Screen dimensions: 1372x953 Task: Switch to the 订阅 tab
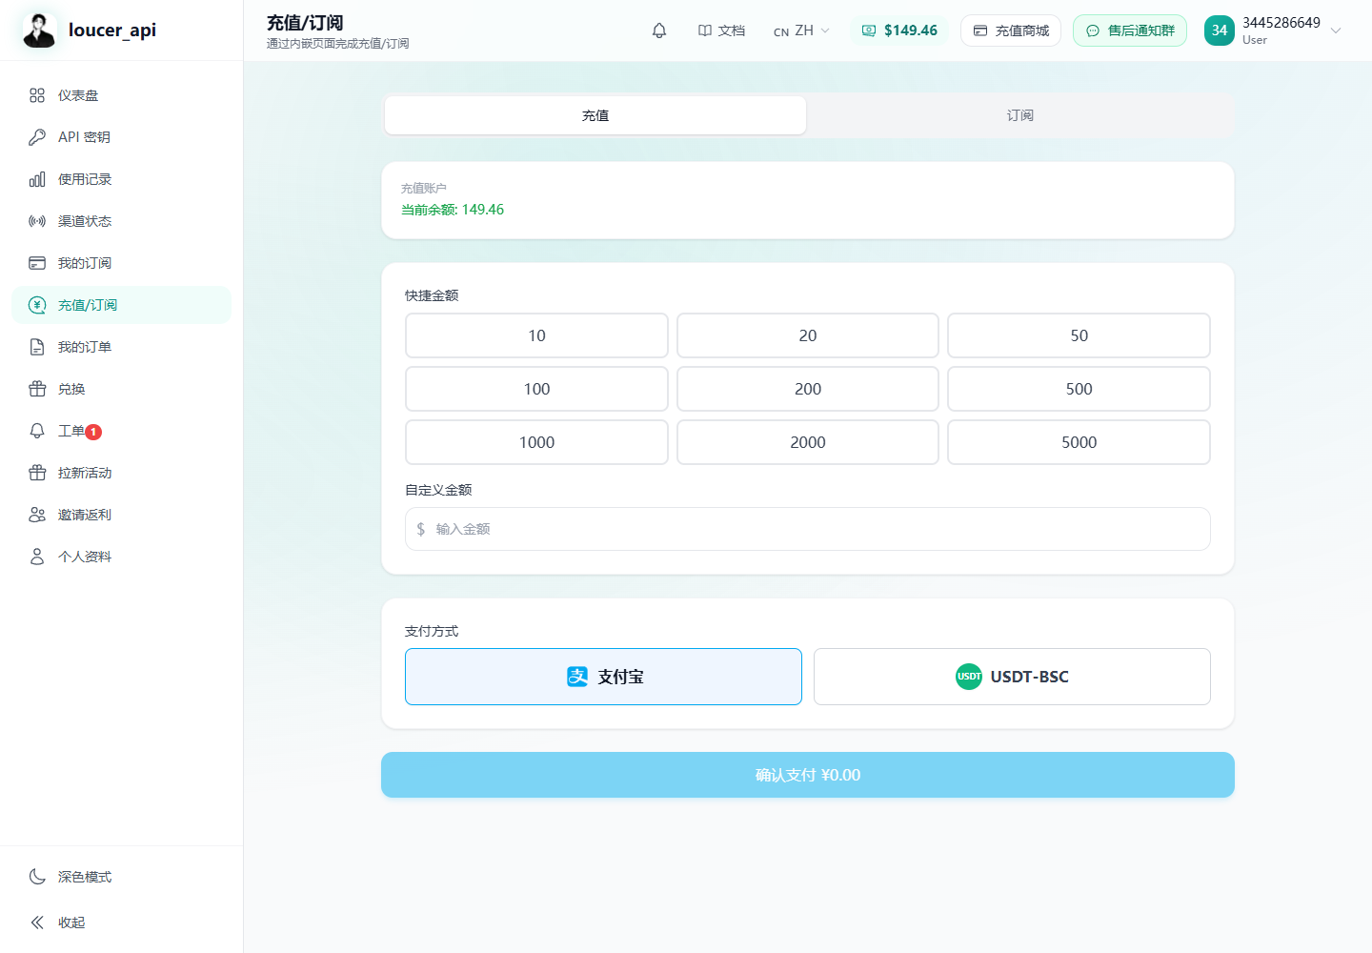(1019, 115)
